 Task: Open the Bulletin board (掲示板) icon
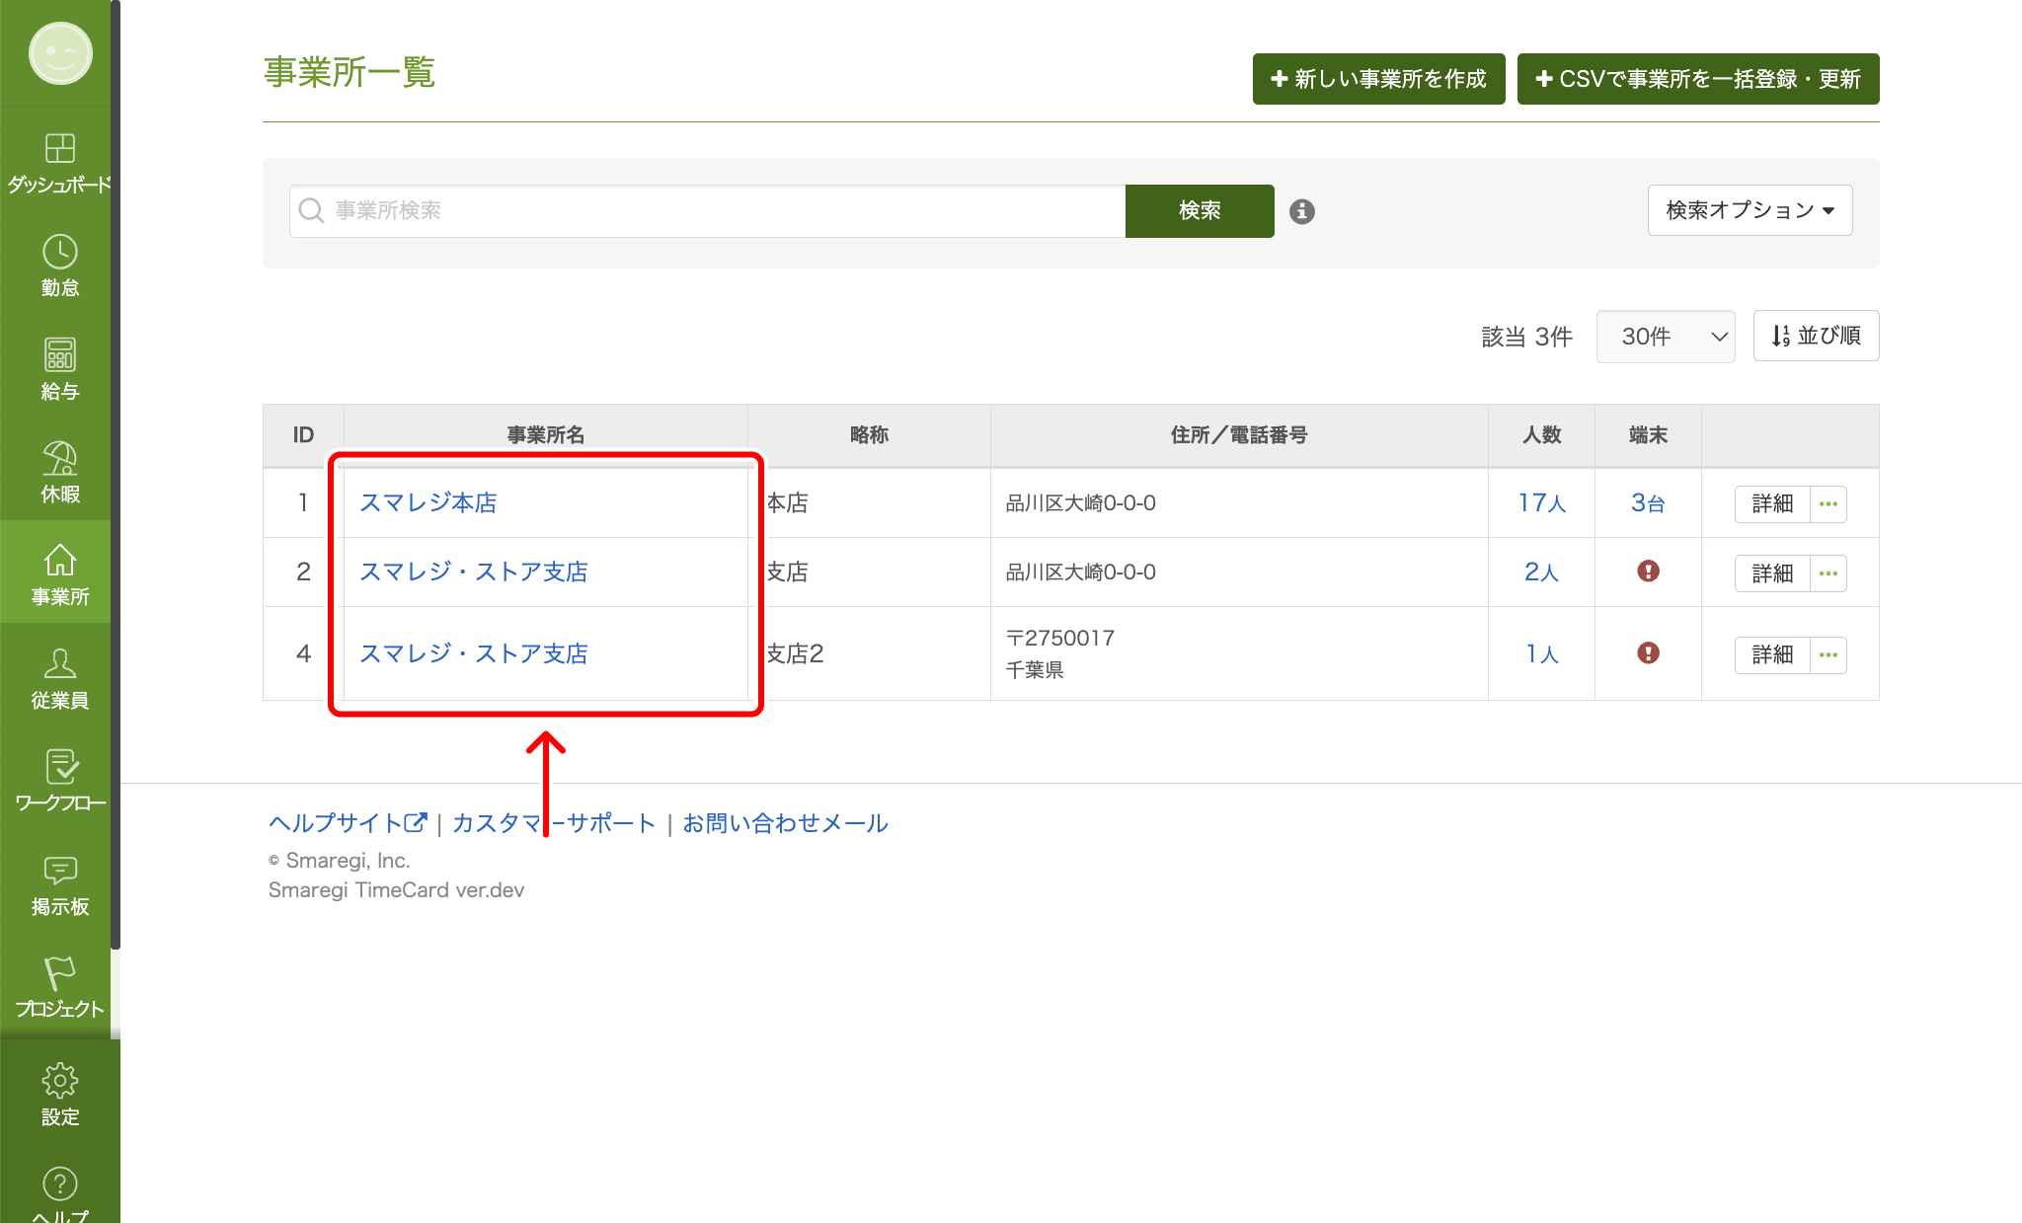[59, 871]
